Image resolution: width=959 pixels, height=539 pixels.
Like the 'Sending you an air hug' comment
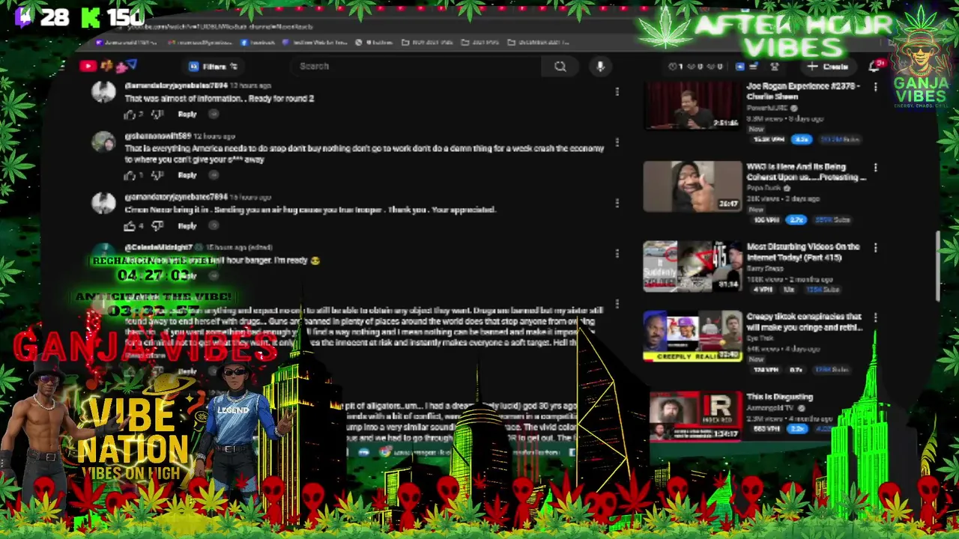point(130,226)
